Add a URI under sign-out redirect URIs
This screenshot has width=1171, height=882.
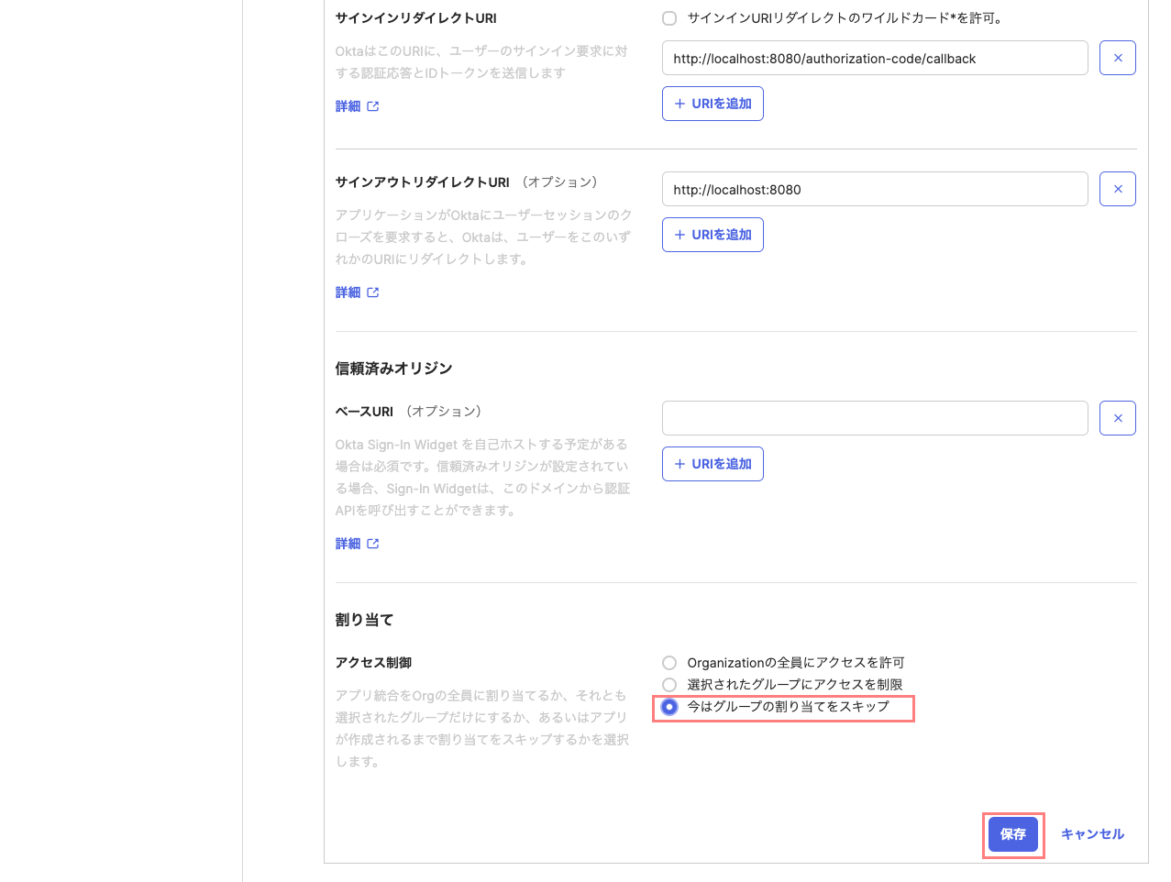(x=713, y=235)
